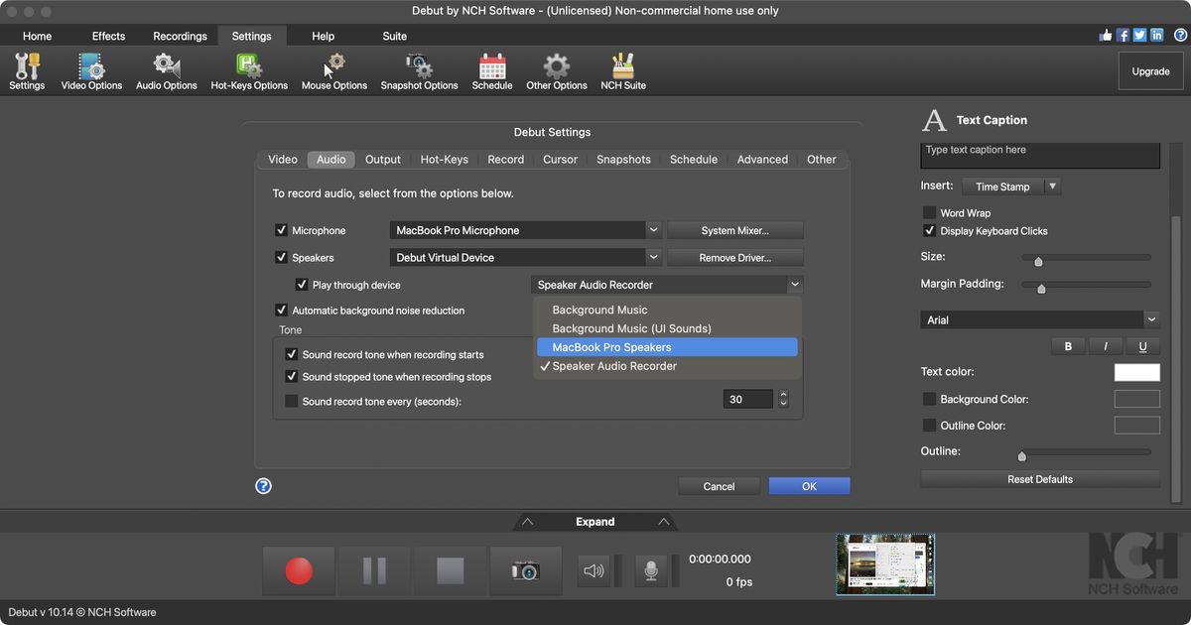Select MacBook Pro Speakers from the list
Viewport: 1191px width, 625px height.
[x=667, y=346]
